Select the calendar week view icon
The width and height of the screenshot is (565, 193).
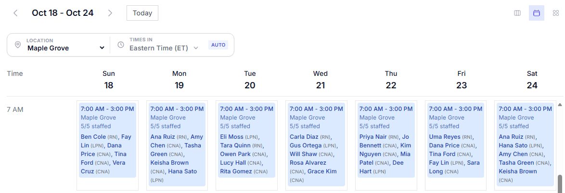537,13
